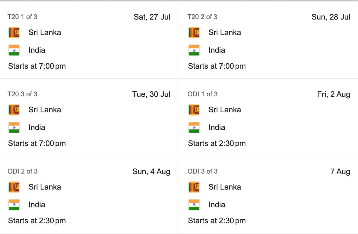This screenshot has width=358, height=234.
Task: Click the 7 Aug date
Action: coord(340,172)
